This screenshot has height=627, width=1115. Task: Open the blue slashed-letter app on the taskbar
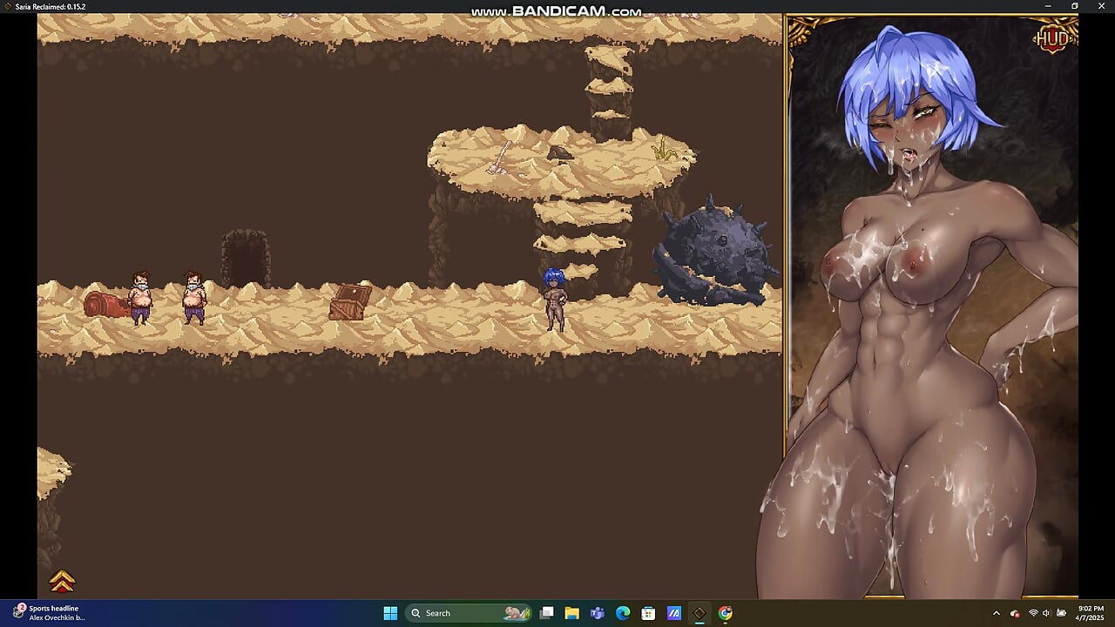[x=674, y=613]
